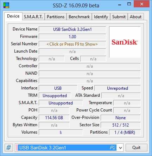Click the Launch Date n/a field
The width and height of the screenshot is (152, 156).
72,52
